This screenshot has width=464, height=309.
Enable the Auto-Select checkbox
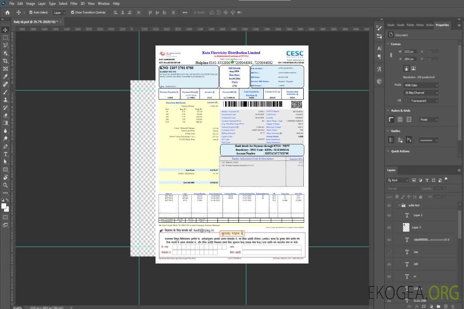(x=31, y=12)
